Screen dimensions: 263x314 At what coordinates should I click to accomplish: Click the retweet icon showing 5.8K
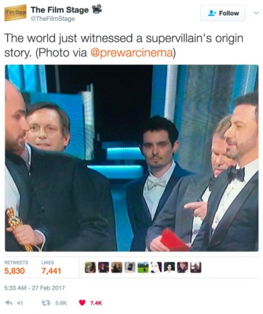[44, 303]
